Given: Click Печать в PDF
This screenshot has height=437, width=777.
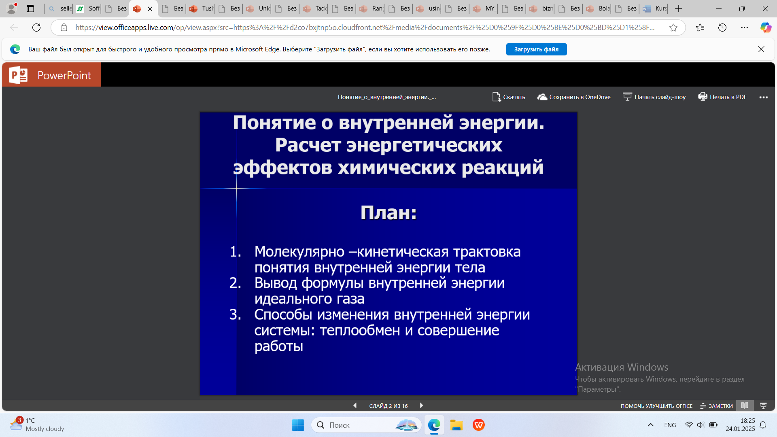Looking at the screenshot, I should (x=722, y=97).
